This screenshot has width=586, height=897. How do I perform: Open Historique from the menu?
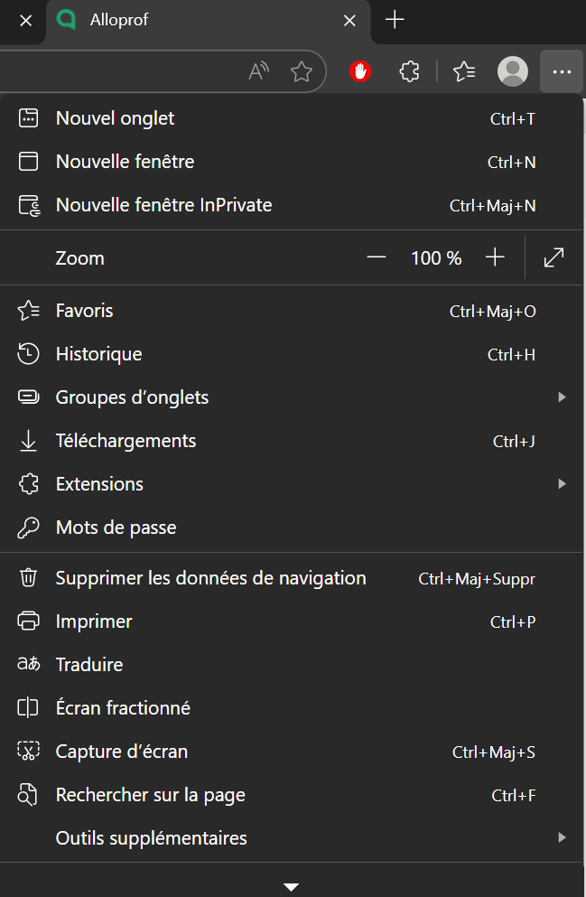coord(99,354)
